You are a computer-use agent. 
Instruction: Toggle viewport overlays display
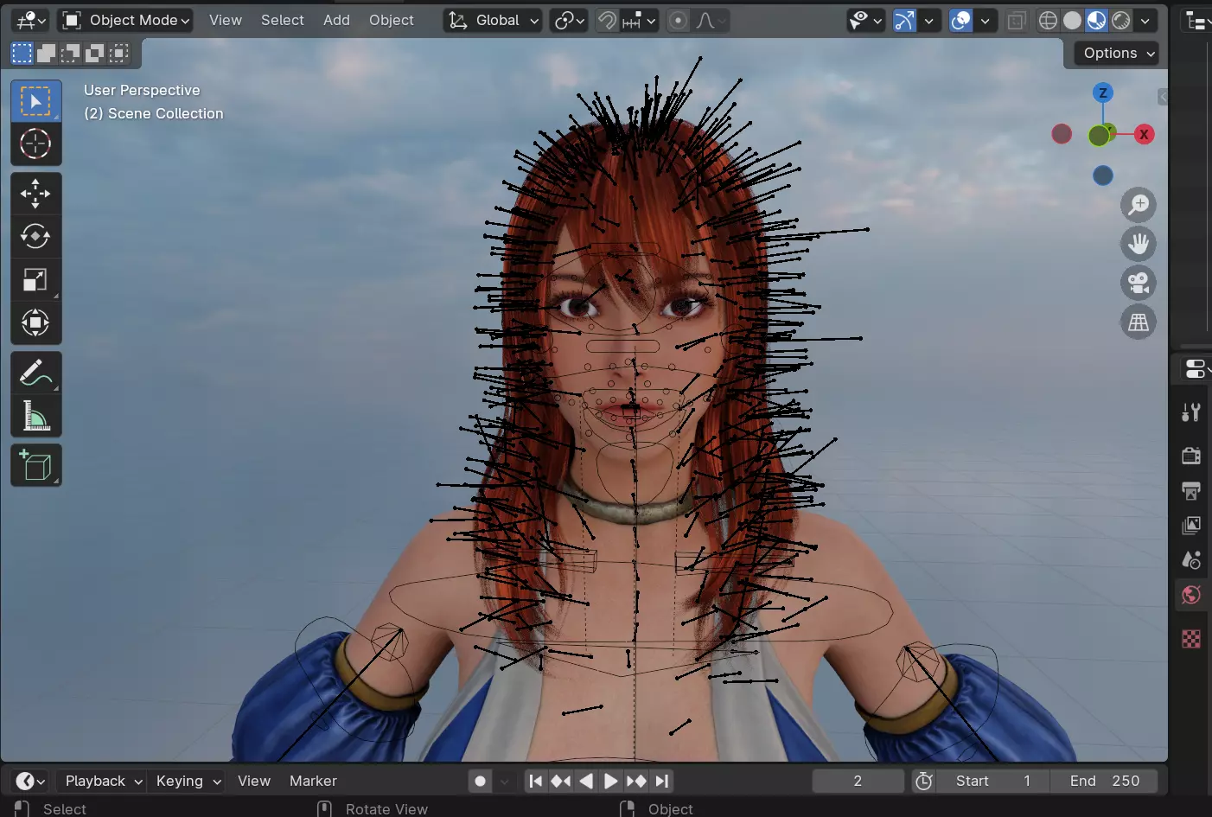(960, 20)
